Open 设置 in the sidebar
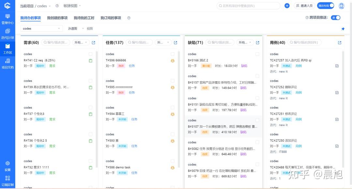Image resolution: width=352 pixels, height=189 pixels. tap(7, 166)
